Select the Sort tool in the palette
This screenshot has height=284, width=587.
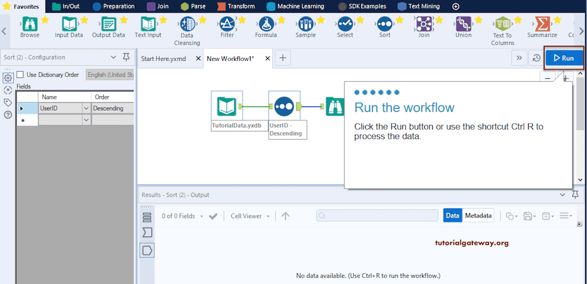tap(385, 24)
